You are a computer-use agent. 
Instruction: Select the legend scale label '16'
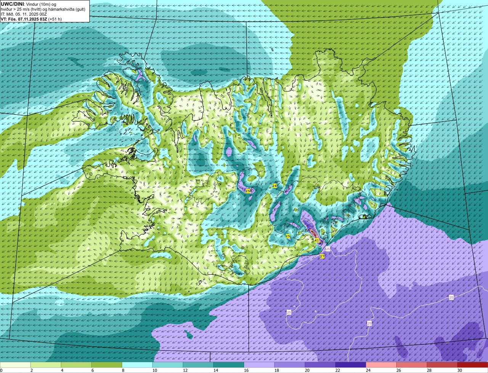(246, 370)
